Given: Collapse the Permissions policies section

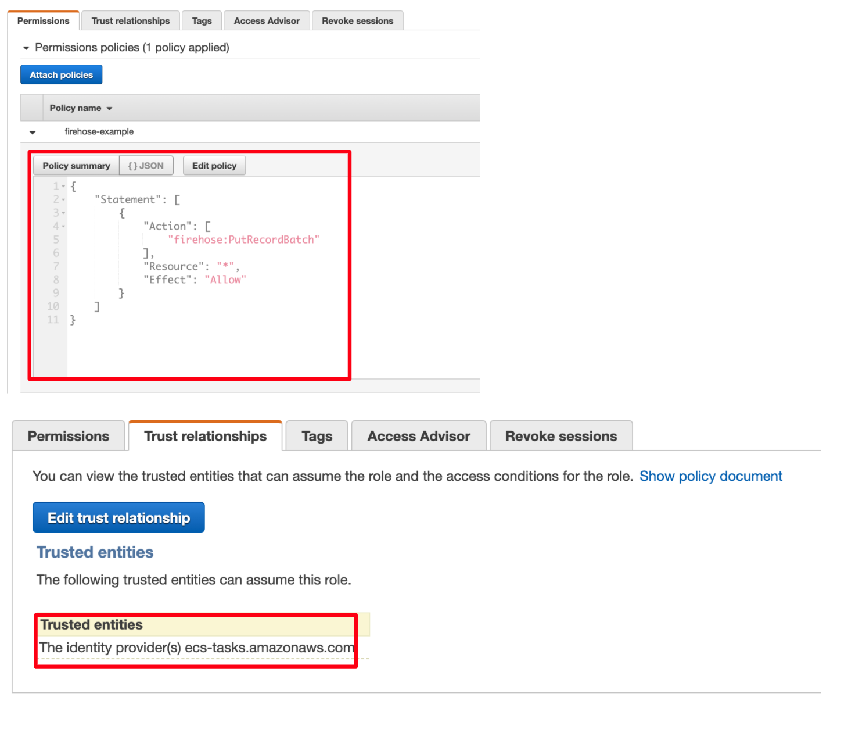Looking at the screenshot, I should (x=26, y=48).
